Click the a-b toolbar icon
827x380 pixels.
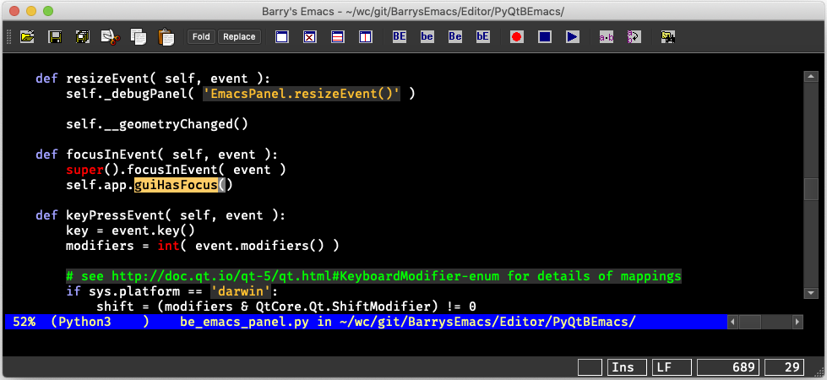[606, 37]
